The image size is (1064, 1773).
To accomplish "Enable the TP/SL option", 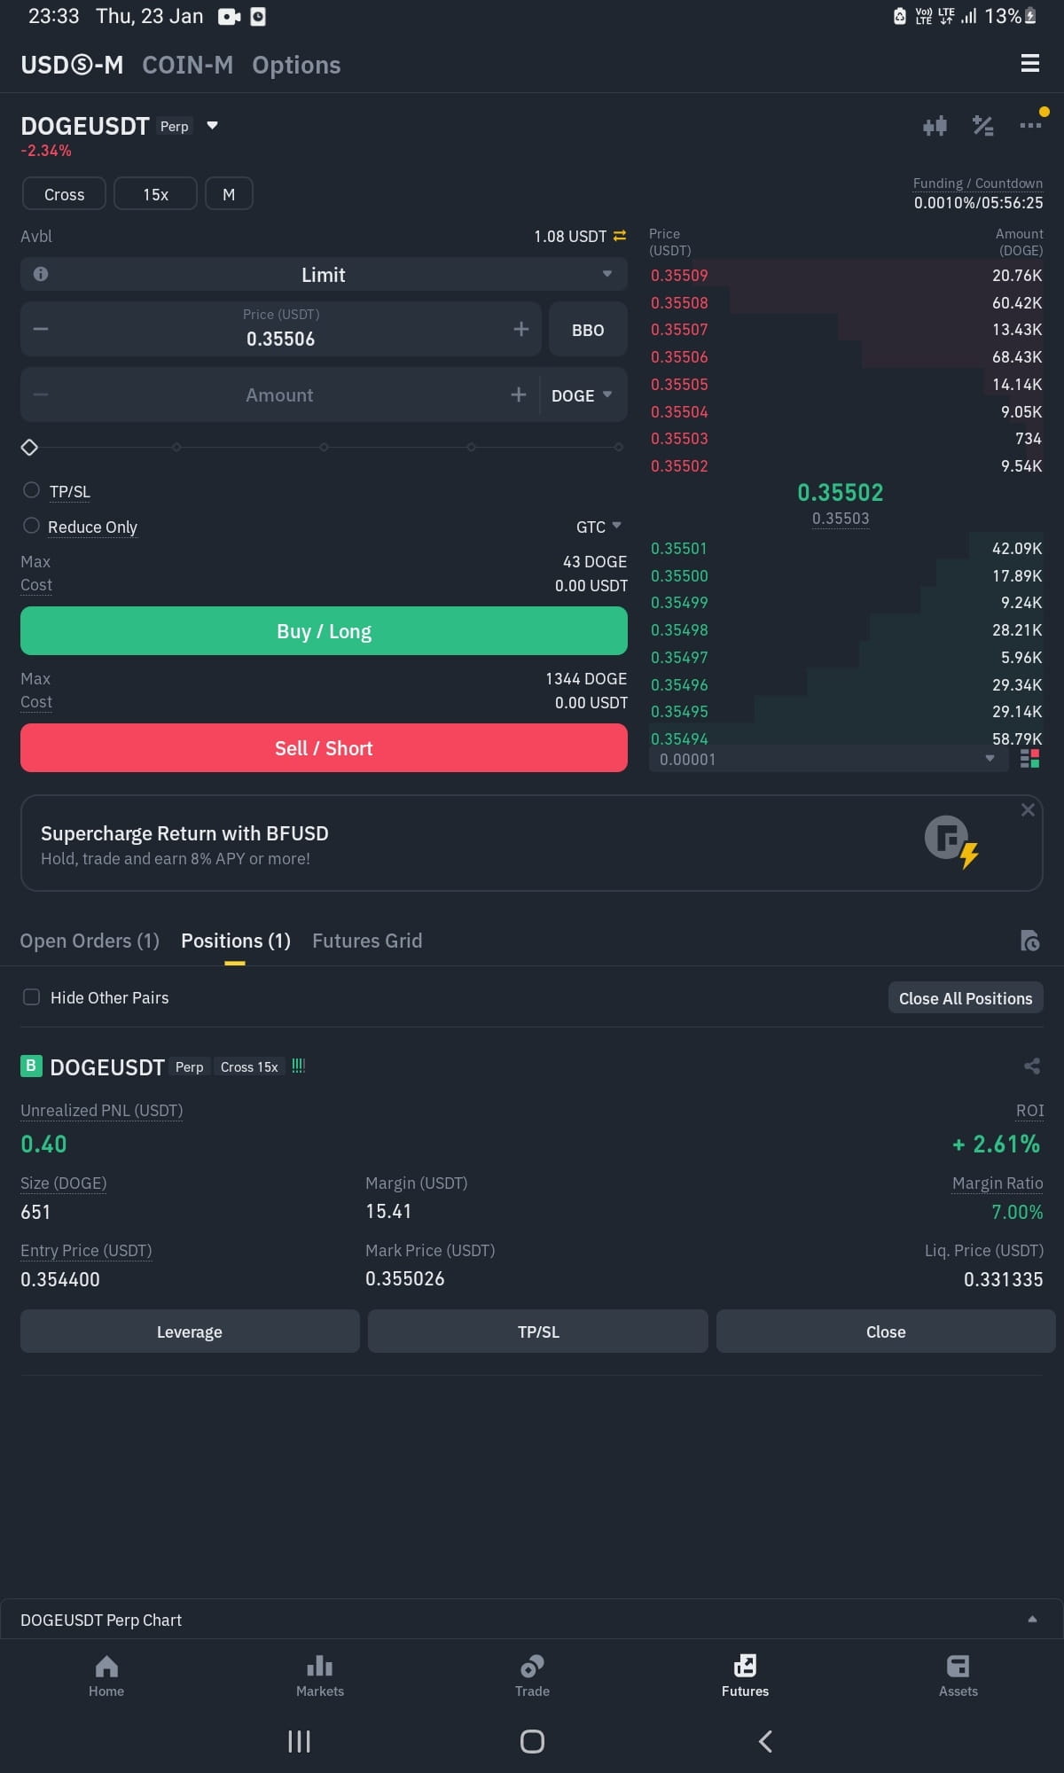I will tap(32, 490).
